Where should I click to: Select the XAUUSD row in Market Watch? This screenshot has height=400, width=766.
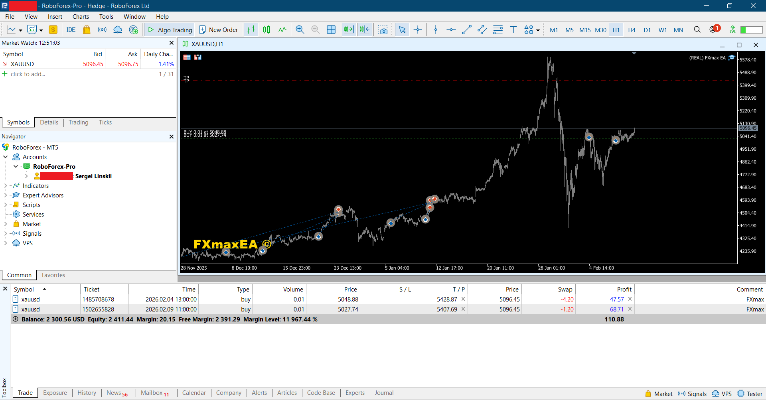[88, 64]
